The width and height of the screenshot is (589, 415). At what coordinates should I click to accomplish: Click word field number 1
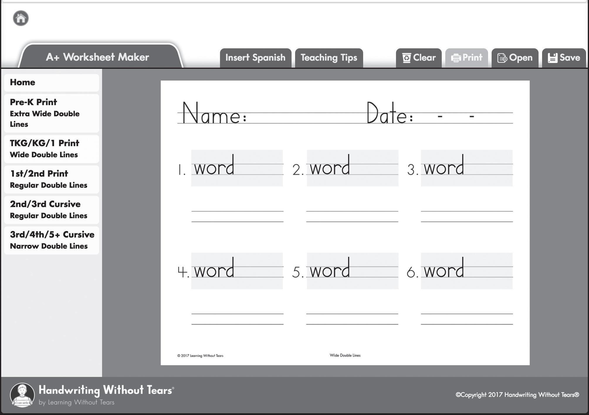click(x=237, y=168)
